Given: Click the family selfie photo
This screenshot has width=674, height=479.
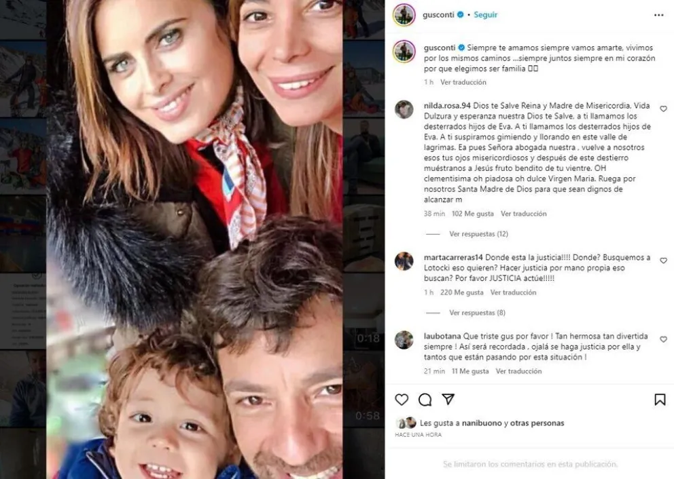Looking at the screenshot, I should [x=194, y=240].
